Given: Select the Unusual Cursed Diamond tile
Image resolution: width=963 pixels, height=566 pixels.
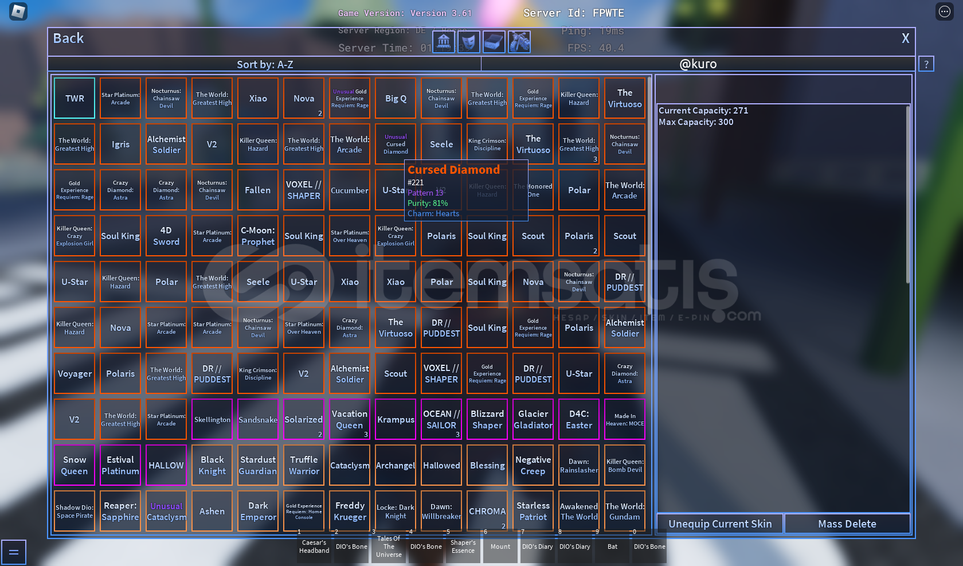Looking at the screenshot, I should pyautogui.click(x=396, y=144).
